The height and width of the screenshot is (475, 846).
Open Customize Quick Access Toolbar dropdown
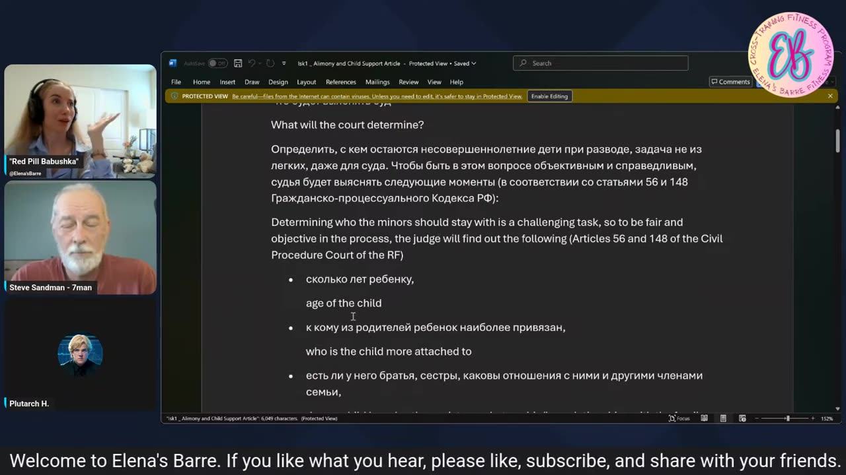[x=284, y=63]
